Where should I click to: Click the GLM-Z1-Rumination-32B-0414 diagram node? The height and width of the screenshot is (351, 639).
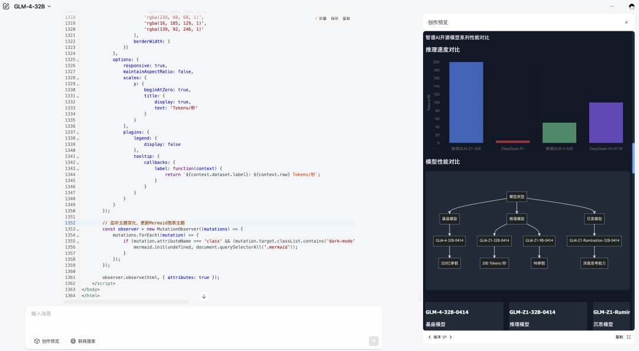pyautogui.click(x=594, y=240)
